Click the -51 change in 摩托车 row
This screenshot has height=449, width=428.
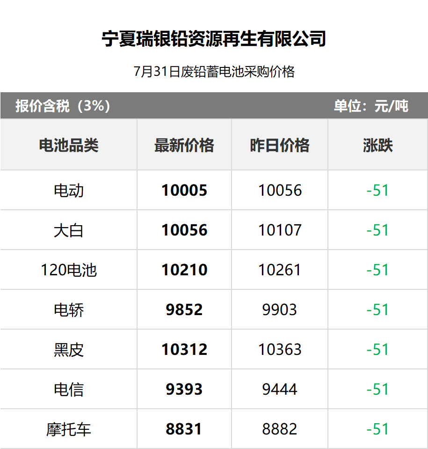tap(377, 429)
